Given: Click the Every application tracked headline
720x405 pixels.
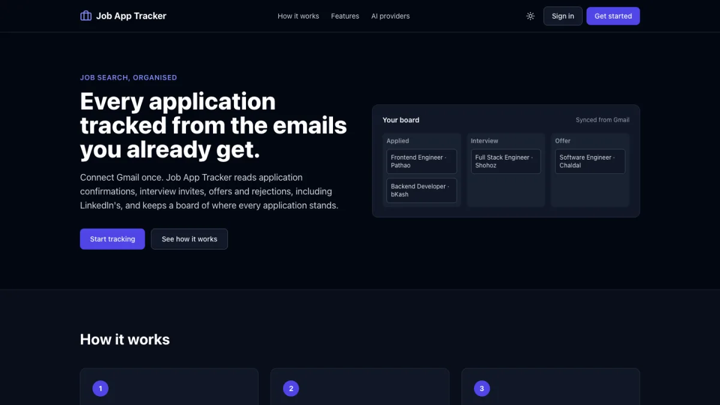Looking at the screenshot, I should click(214, 125).
